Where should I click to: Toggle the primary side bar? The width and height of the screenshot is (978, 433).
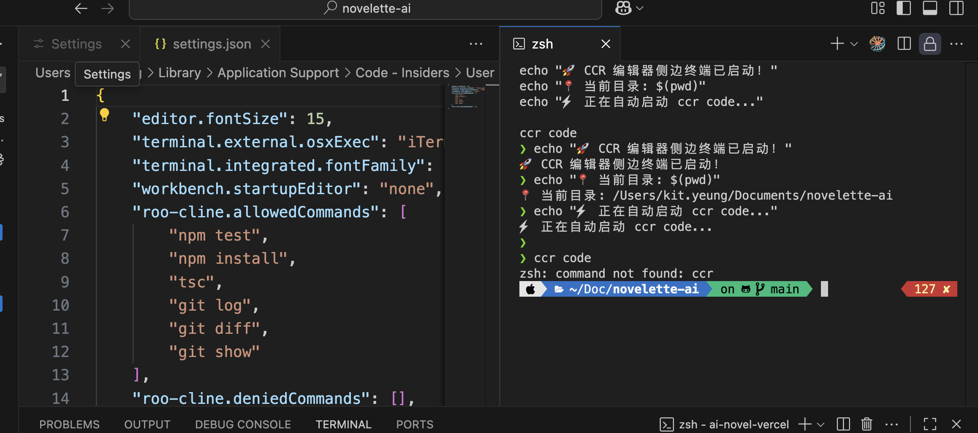[x=904, y=8]
